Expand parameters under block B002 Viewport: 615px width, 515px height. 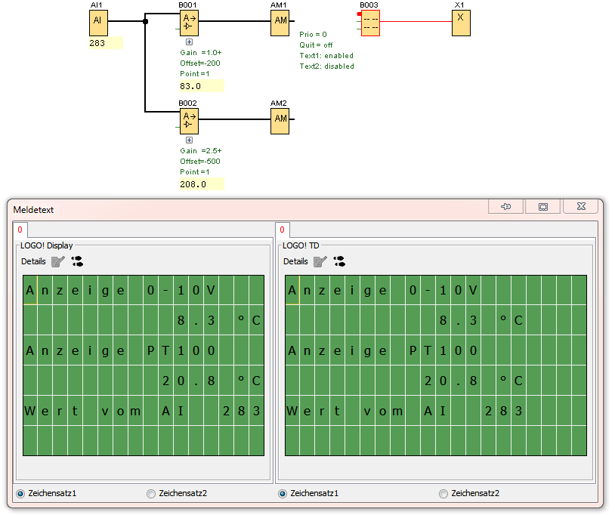(189, 140)
